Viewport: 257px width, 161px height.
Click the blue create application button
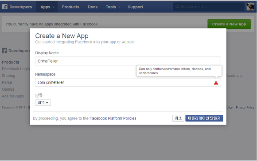click(x=204, y=118)
